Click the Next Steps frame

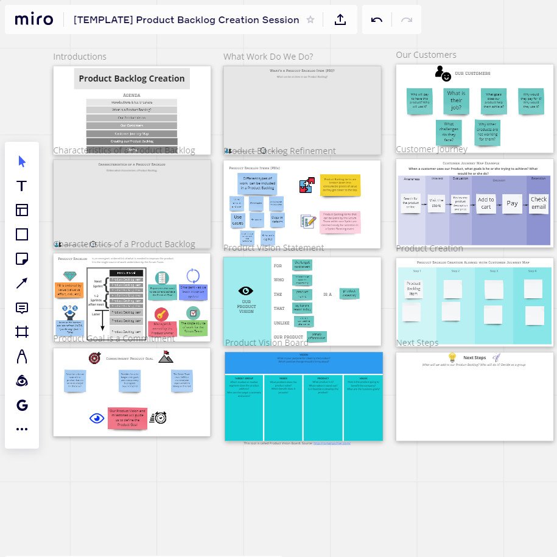474,396
